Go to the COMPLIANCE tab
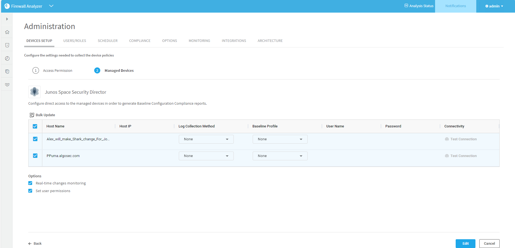The image size is (515, 248). (x=140, y=41)
